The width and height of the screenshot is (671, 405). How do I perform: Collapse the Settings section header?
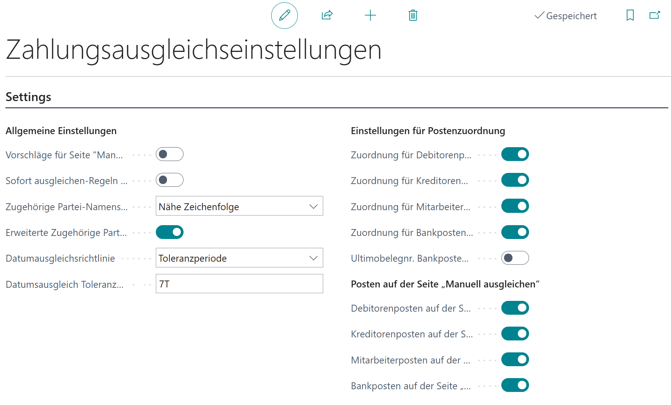click(28, 97)
